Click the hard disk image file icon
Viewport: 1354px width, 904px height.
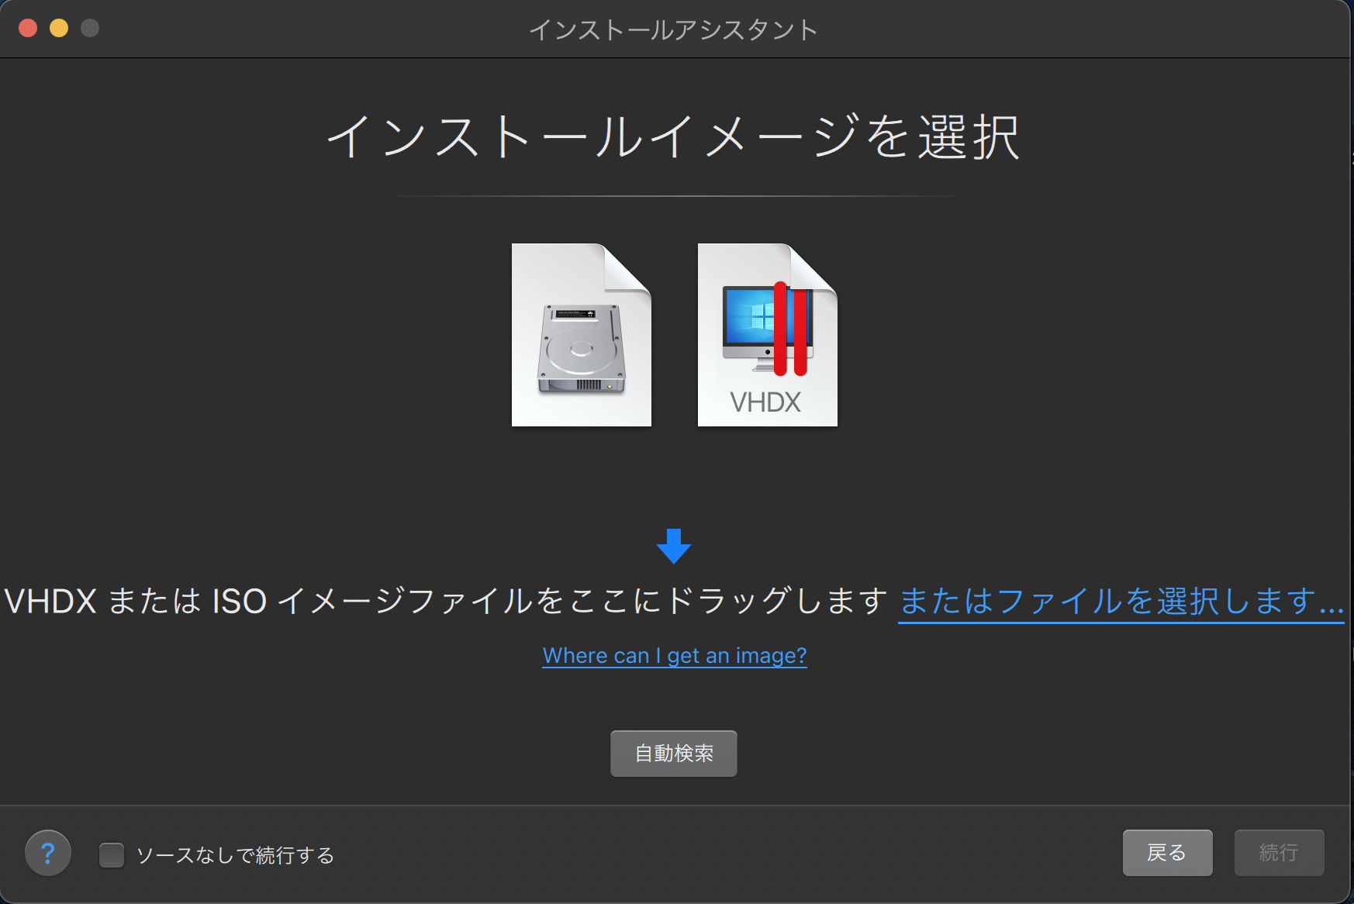[582, 335]
